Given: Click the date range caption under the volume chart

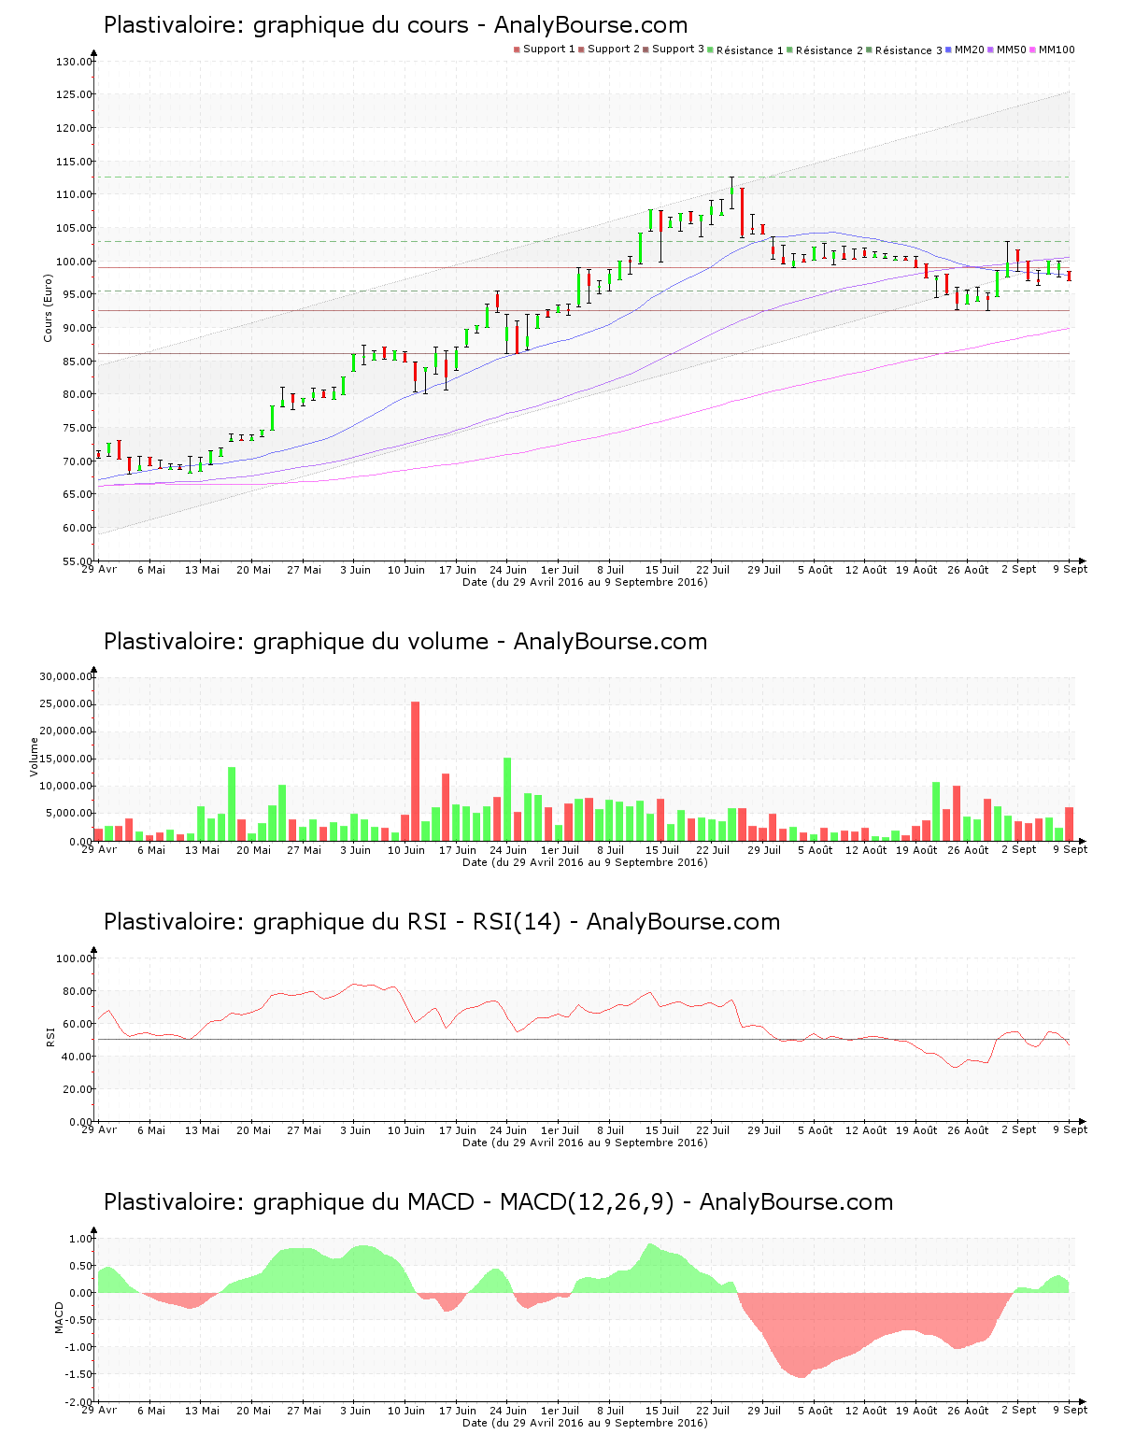Looking at the screenshot, I should point(585,862).
